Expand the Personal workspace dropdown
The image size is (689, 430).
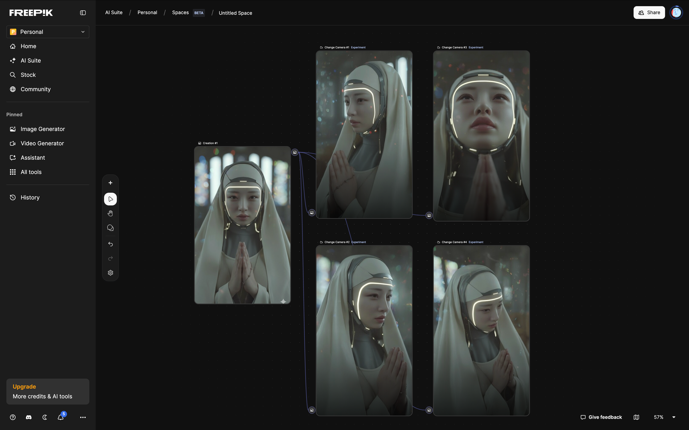click(48, 32)
